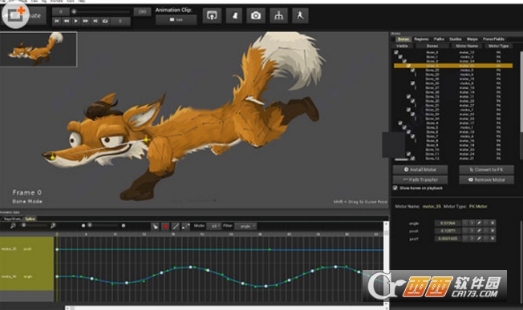Viewport: 523px width, 310px height.
Task: Click the Motor Name column header
Action: (467, 46)
